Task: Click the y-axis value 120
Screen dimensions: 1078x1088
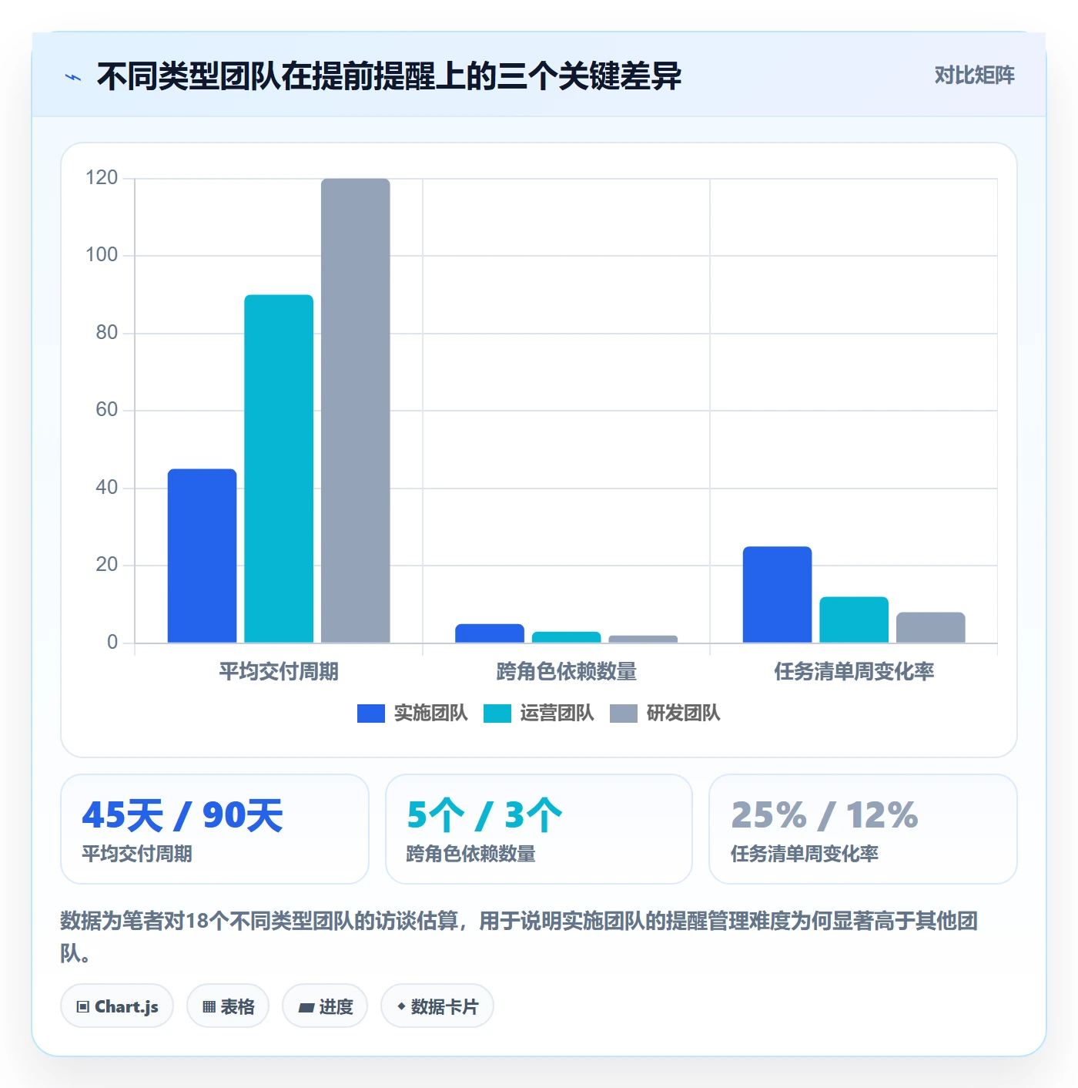Action: click(102, 178)
